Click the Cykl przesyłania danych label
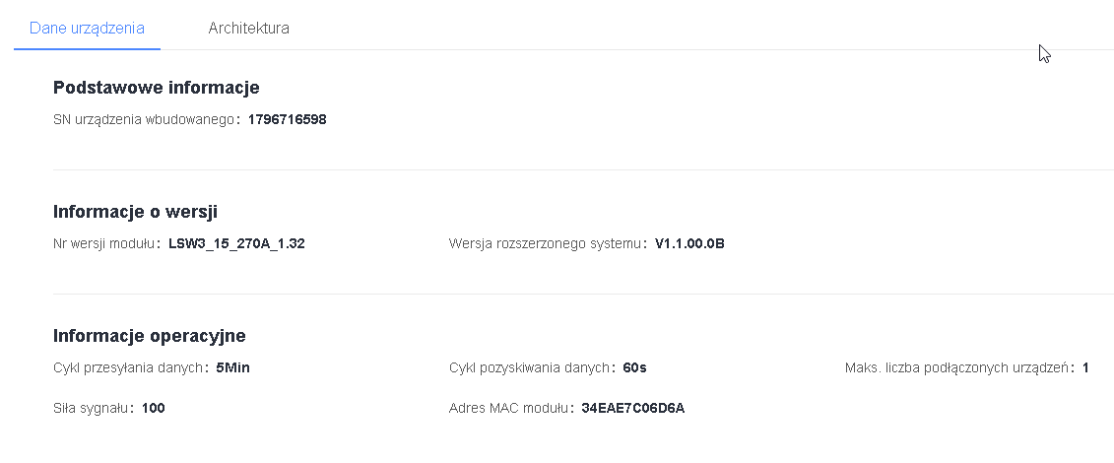1114x463 pixels. tap(130, 368)
